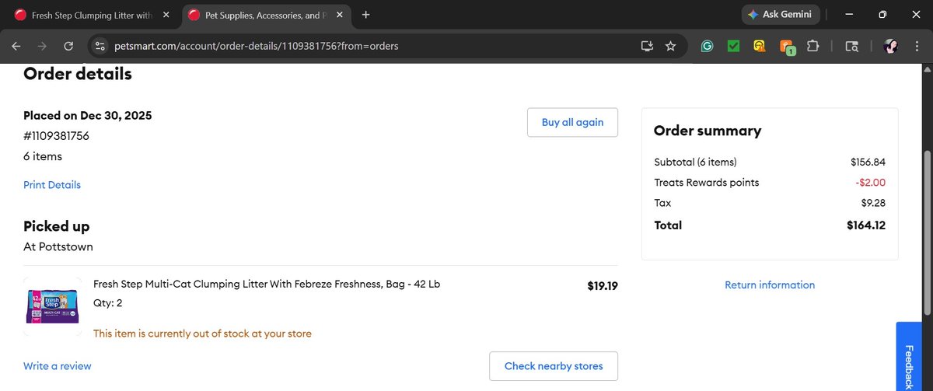
Task: Switch to Pet Supplies, Accessories tab
Action: (267, 14)
